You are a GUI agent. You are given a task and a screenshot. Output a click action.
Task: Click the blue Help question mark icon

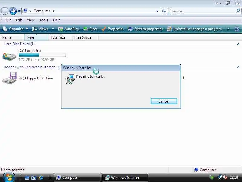237,29
